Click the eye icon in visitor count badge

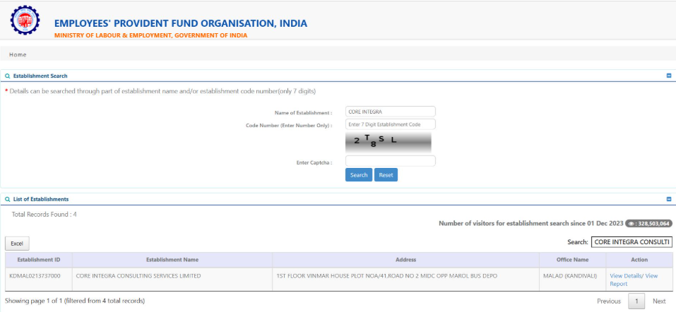click(x=631, y=223)
